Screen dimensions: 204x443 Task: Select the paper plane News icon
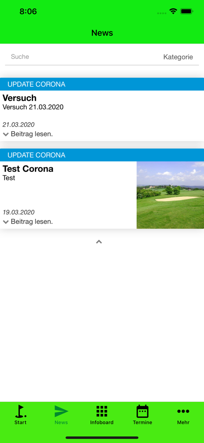pos(61,411)
